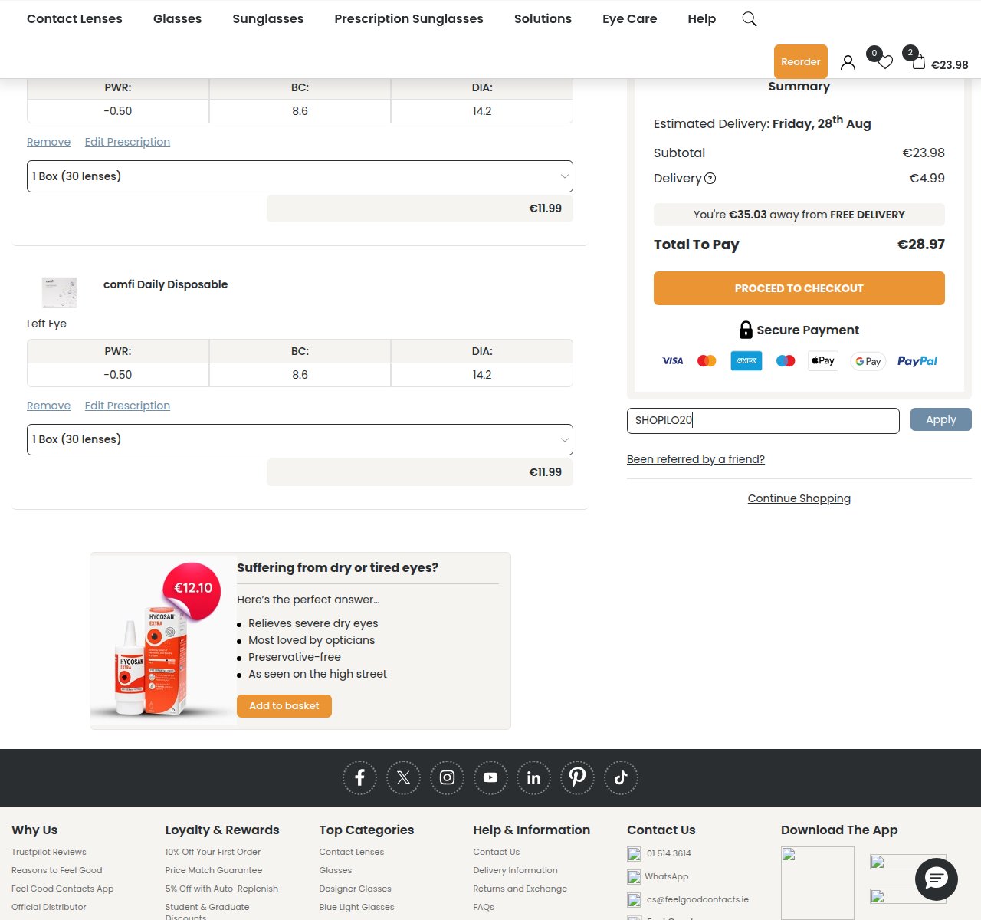
Task: Open Reasons to Feel Good link
Action: click(x=57, y=870)
